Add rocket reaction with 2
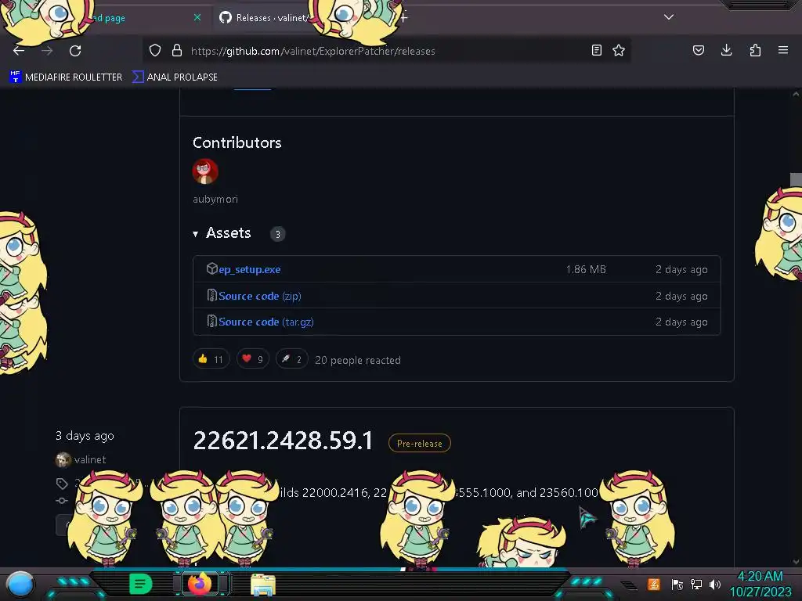The image size is (802, 601). 291,359
